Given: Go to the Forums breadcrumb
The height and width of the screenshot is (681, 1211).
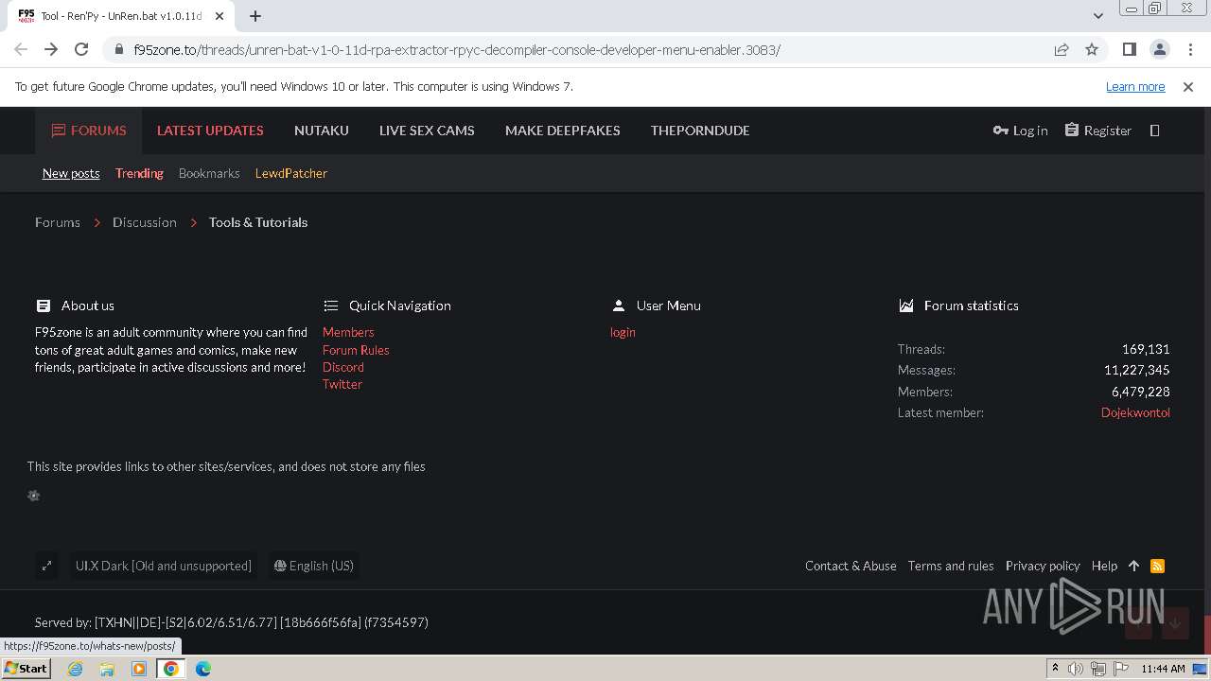Looking at the screenshot, I should point(58,222).
